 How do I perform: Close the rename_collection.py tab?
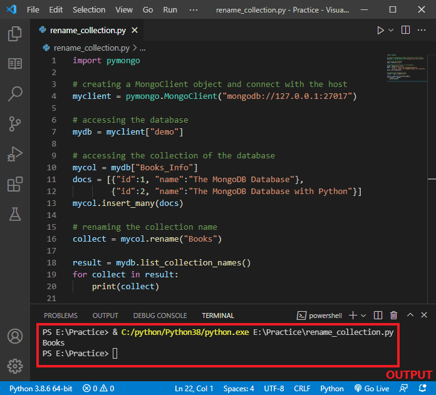click(135, 30)
